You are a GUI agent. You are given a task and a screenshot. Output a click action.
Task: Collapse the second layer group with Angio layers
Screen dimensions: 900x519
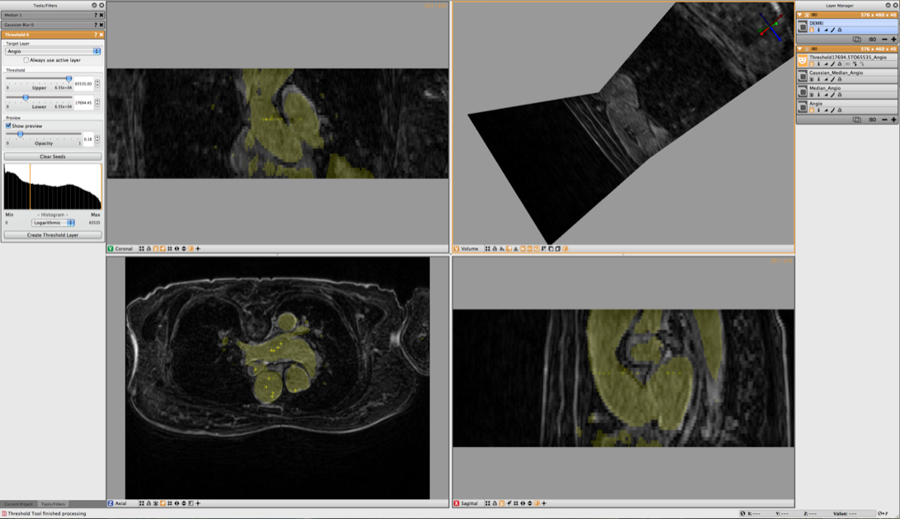pos(800,49)
